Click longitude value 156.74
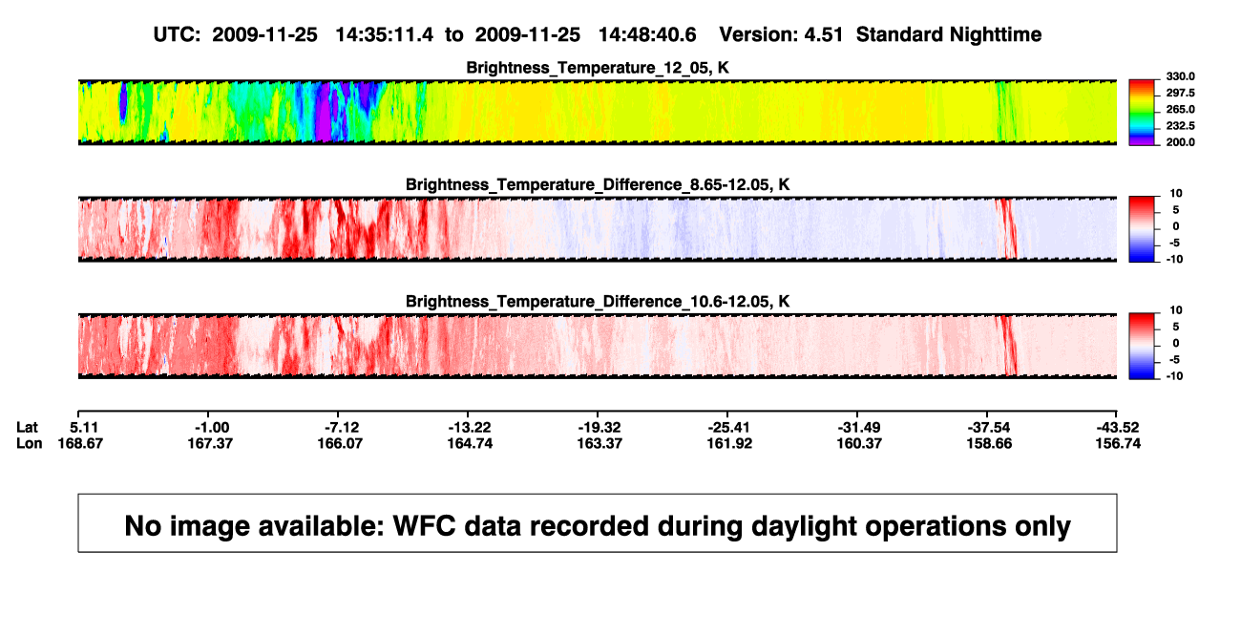 pyautogui.click(x=1119, y=443)
